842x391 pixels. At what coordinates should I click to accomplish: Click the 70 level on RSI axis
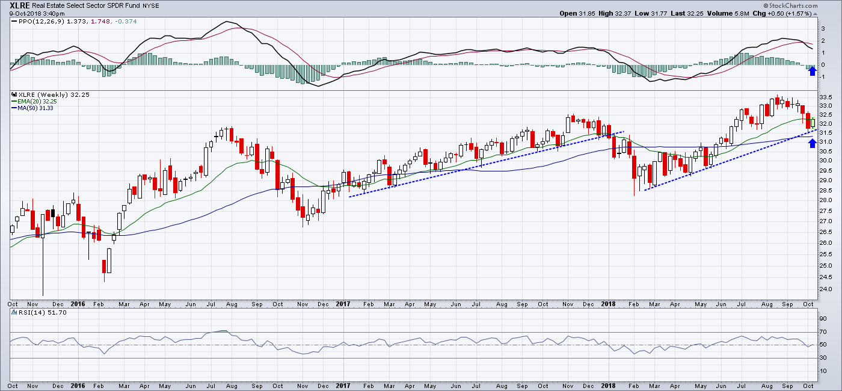pos(823,332)
